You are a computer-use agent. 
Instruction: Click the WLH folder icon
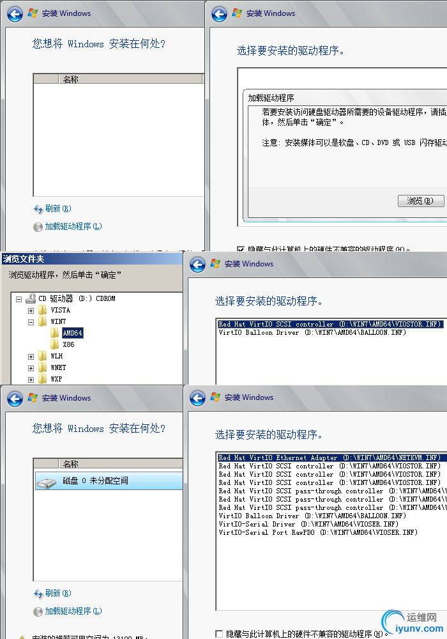tap(42, 356)
